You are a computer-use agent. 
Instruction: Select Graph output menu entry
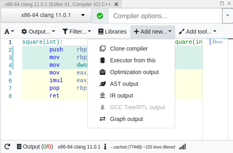131,119
